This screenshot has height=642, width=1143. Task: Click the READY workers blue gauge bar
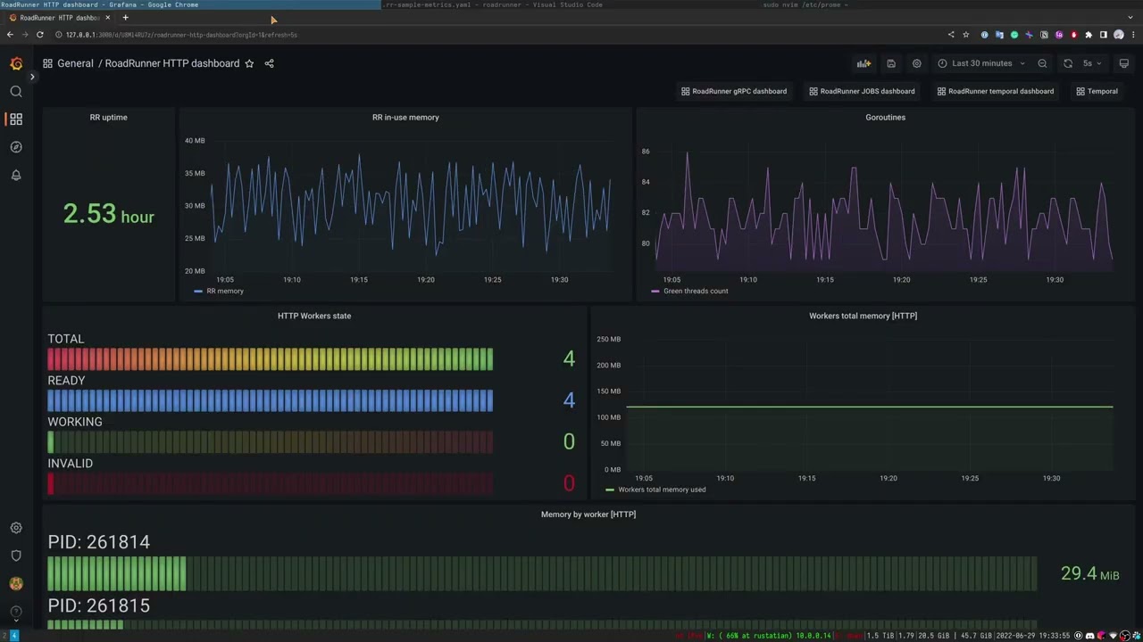tap(270, 400)
